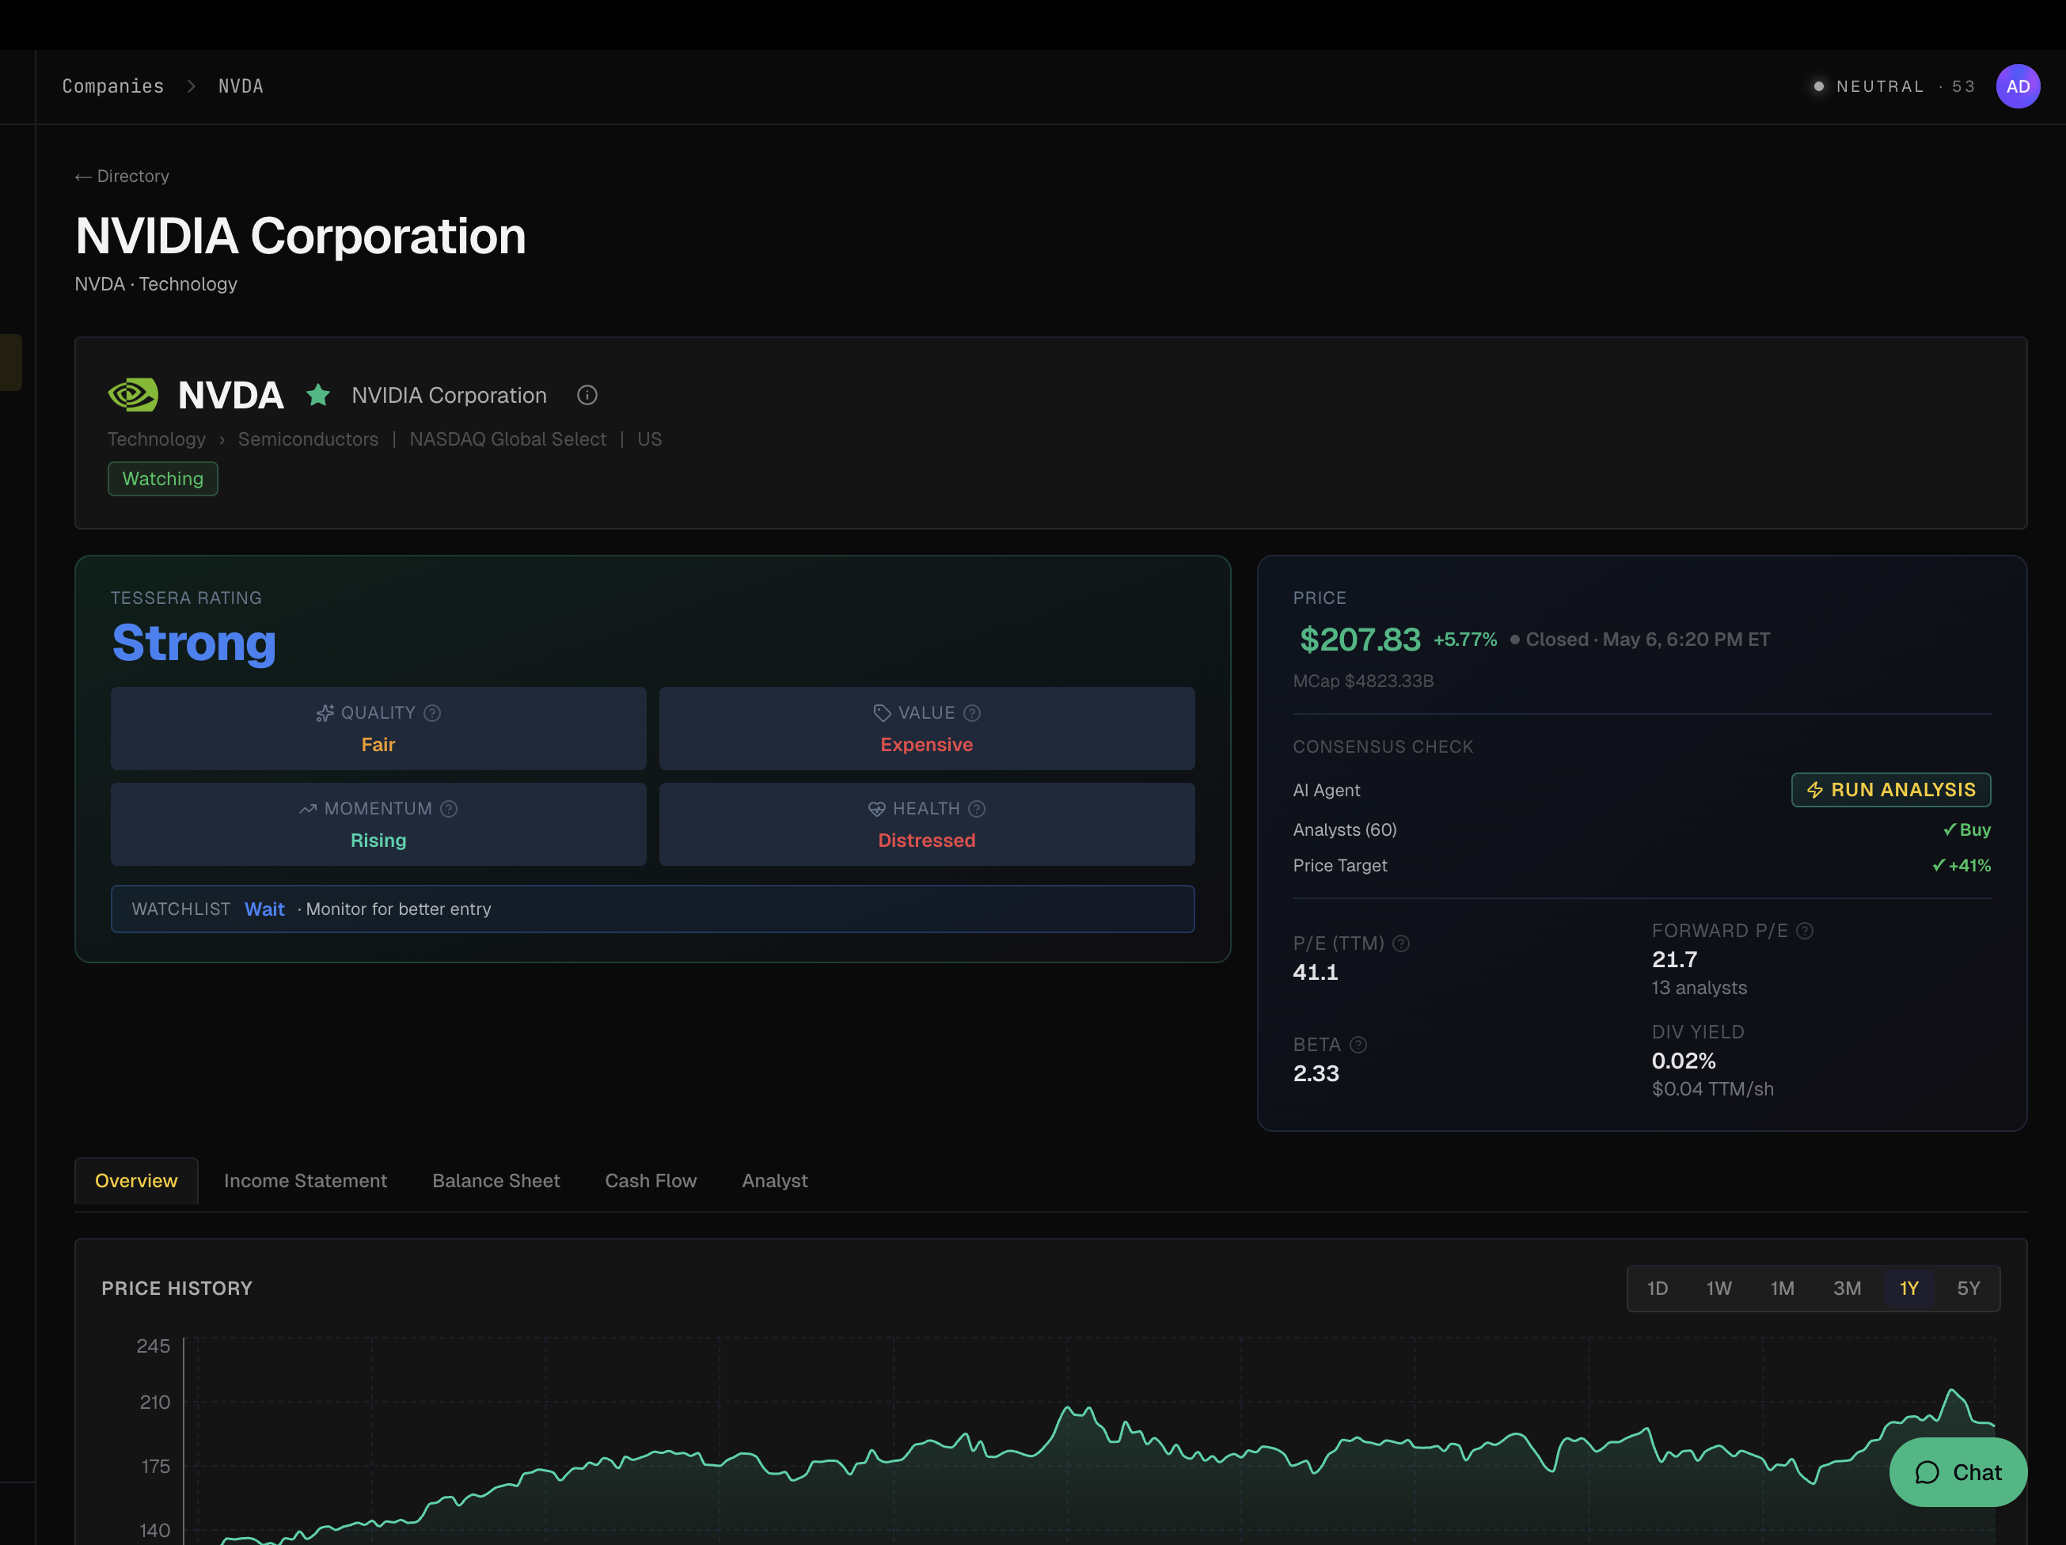This screenshot has width=2066, height=1545.
Task: Click the Technology sector link
Action: (156, 439)
